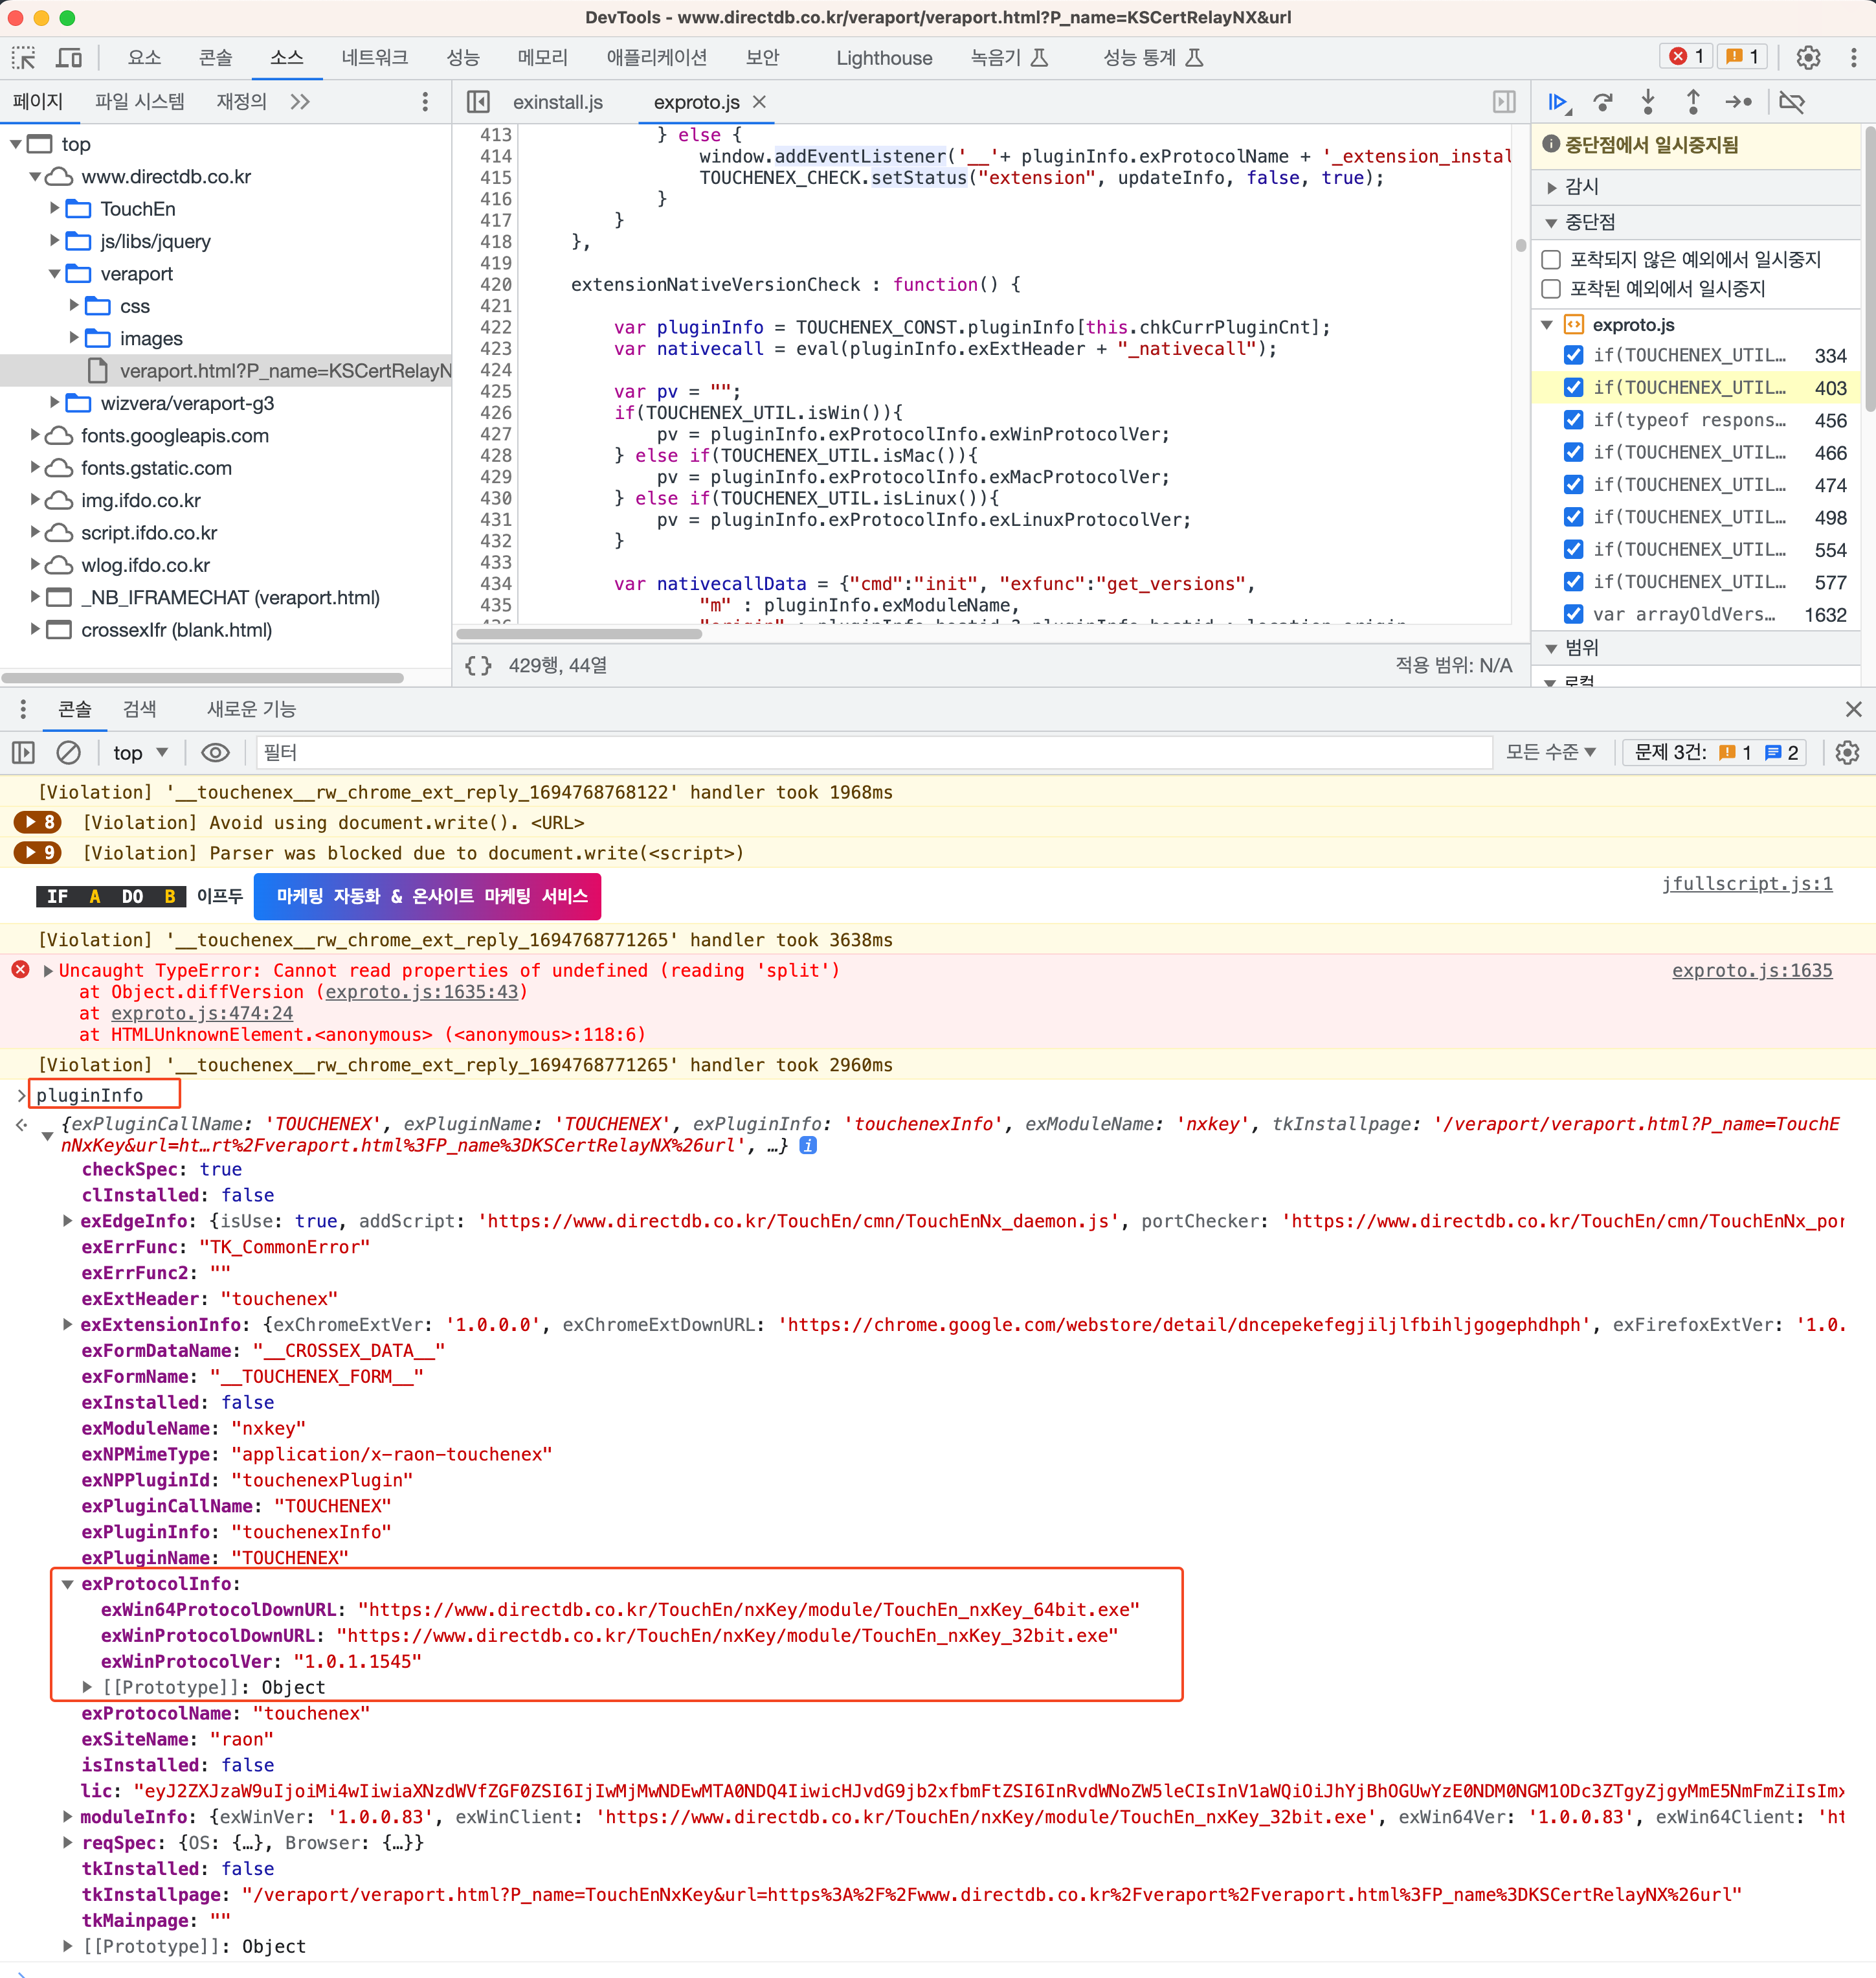Click the jfullscript.js:1 link
This screenshot has height=1978, width=1876.
[x=1746, y=883]
